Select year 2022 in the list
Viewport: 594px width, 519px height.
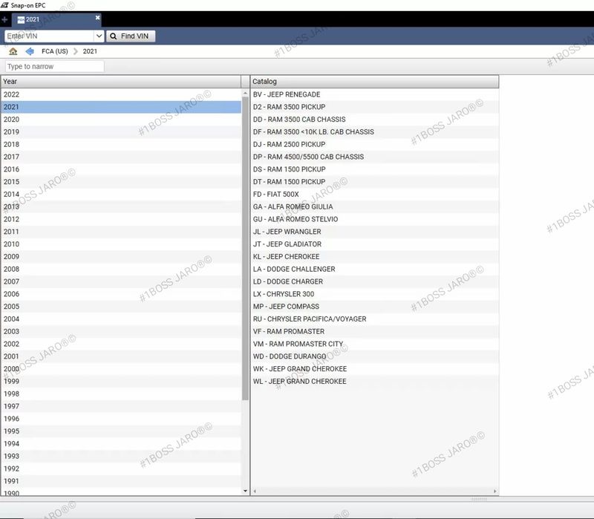(x=121, y=94)
